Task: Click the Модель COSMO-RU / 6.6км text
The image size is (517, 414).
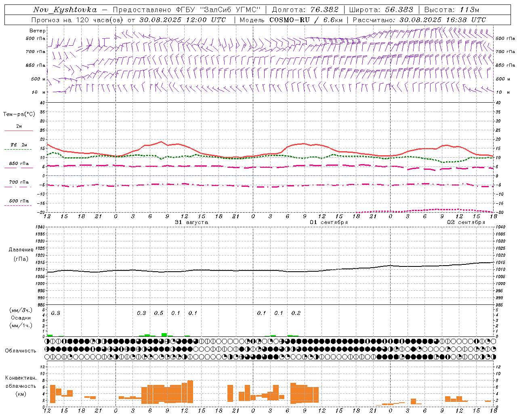Action: 291,20
